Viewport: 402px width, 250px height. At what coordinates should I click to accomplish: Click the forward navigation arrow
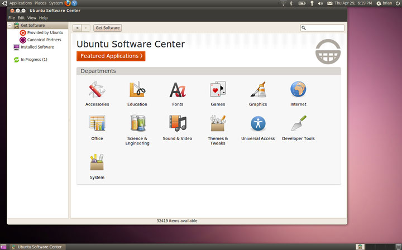click(x=85, y=28)
